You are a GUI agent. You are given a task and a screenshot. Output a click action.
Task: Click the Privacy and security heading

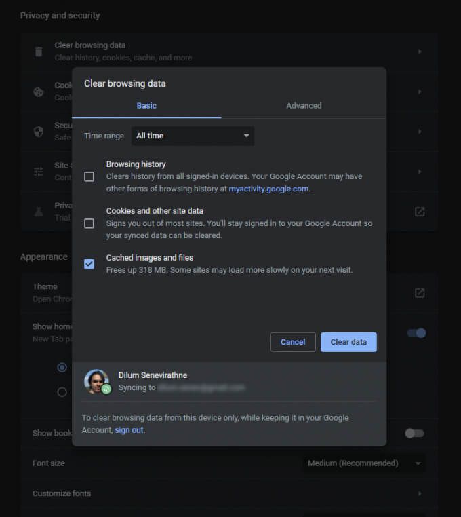click(60, 16)
